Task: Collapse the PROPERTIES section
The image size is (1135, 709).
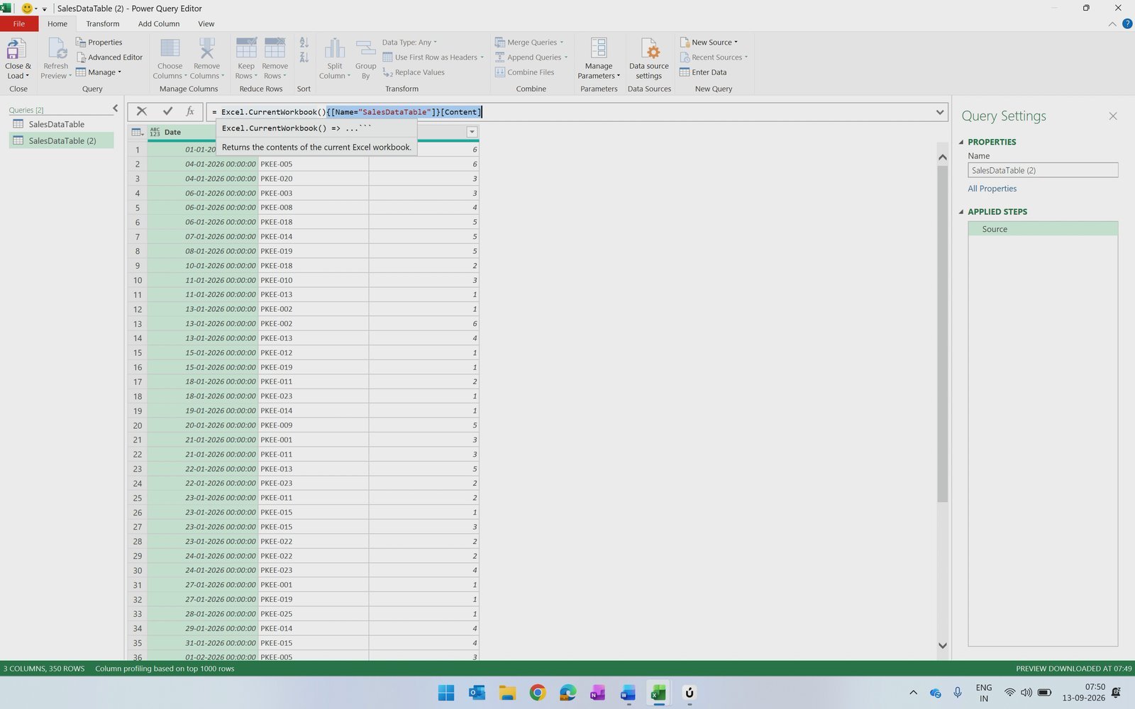Action: 961,142
